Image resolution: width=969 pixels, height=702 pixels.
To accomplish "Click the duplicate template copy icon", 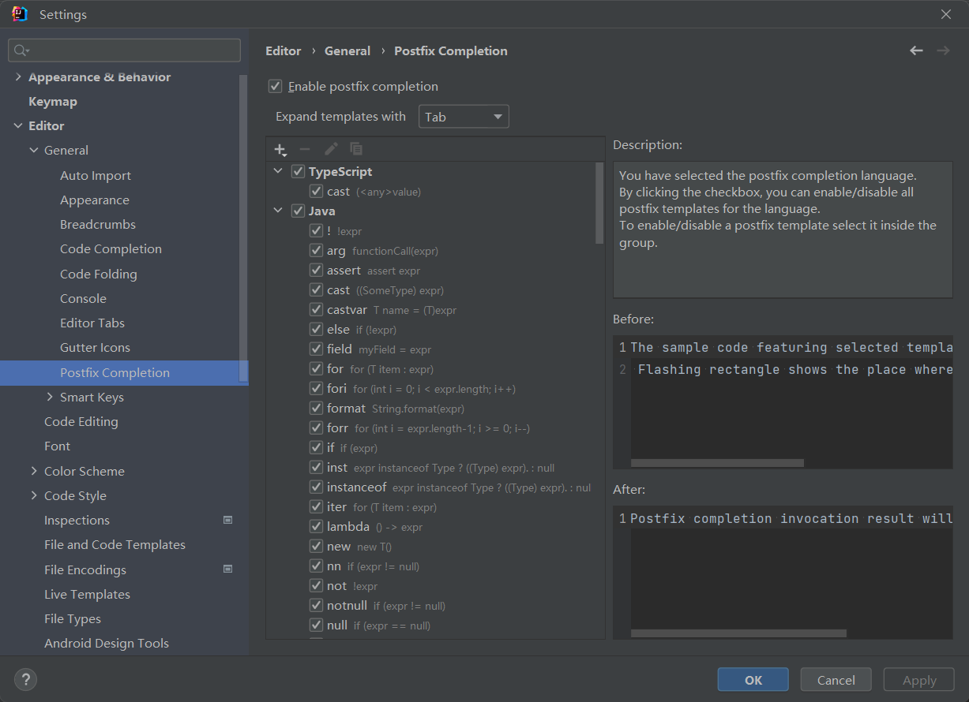I will pyautogui.click(x=356, y=149).
